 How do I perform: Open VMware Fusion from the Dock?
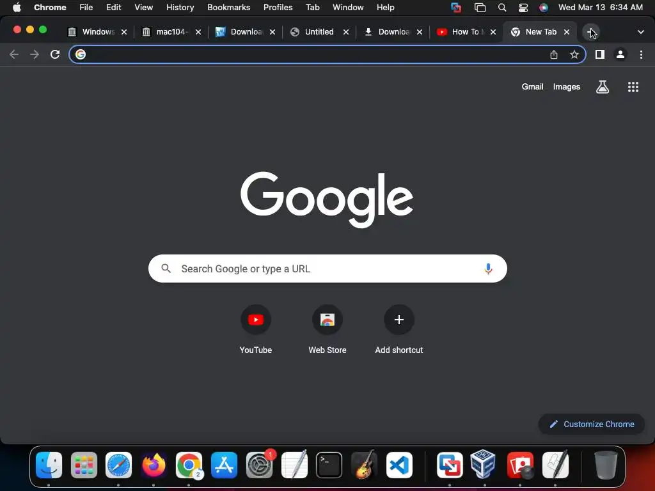coord(450,465)
